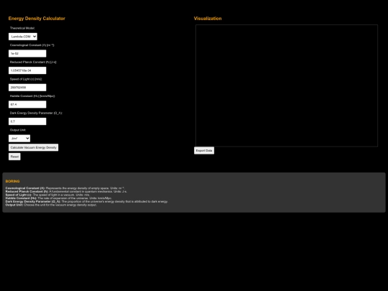Click the Reset button
Screen dimensions: 388x291
point(14,157)
